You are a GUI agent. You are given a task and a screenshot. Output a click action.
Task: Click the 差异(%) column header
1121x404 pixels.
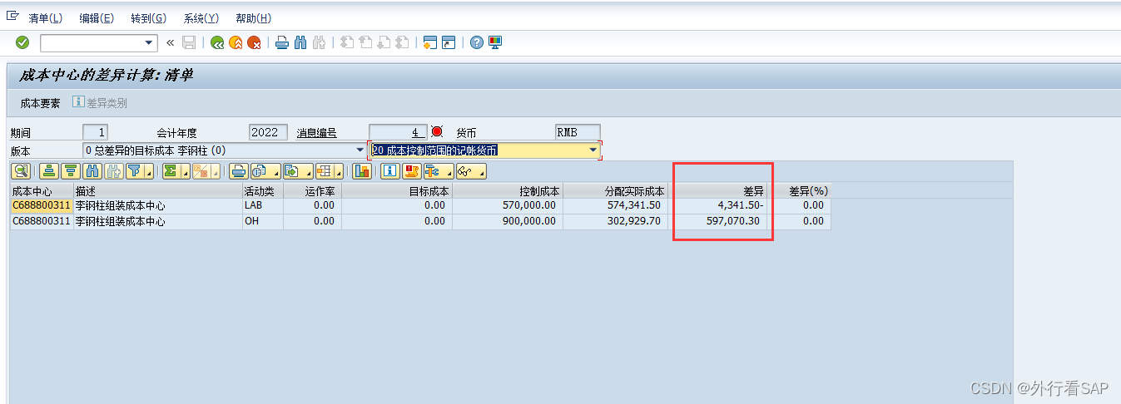[x=798, y=191]
